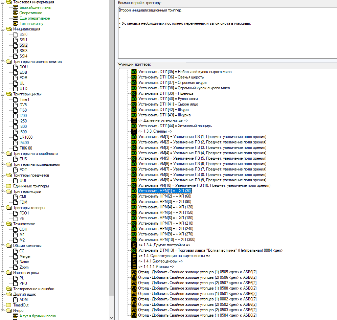Select the LR1800 trigger

pyautogui.click(x=26, y=137)
